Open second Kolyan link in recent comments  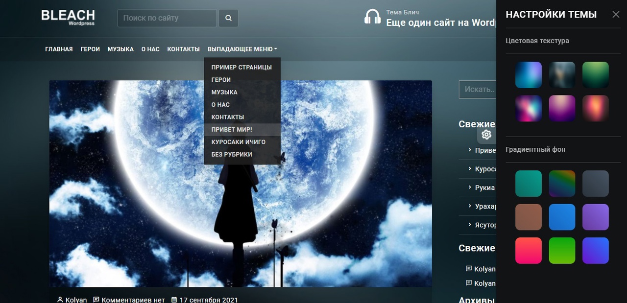[x=485, y=283]
